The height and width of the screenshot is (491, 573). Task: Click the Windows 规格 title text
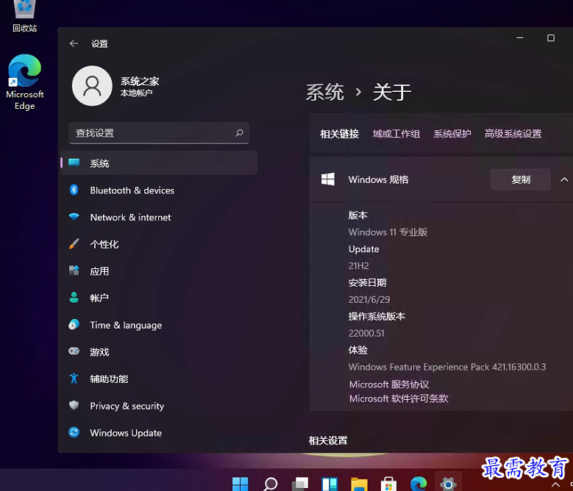[378, 179]
